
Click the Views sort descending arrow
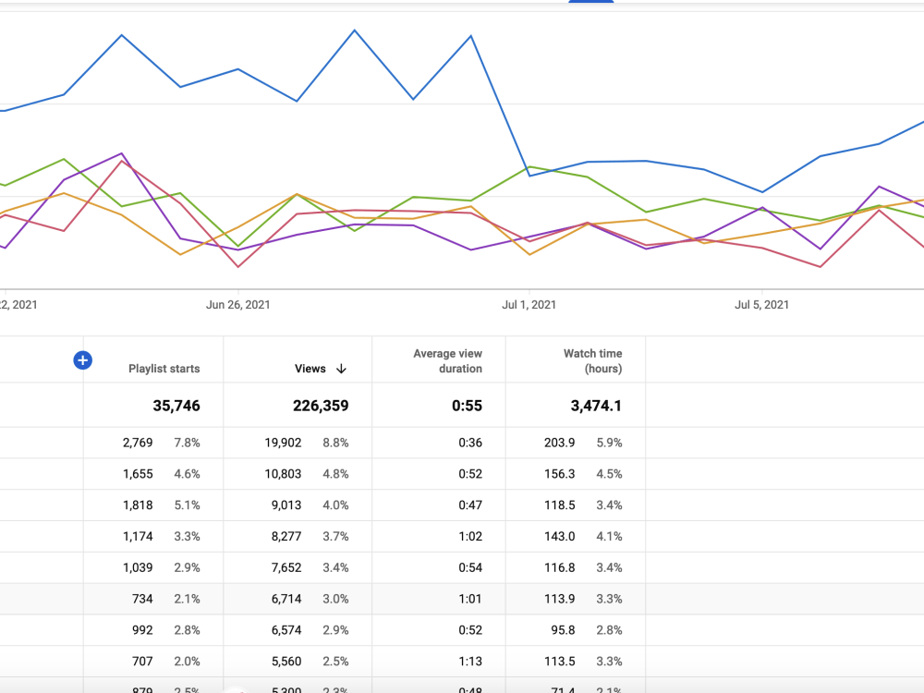pyautogui.click(x=341, y=369)
